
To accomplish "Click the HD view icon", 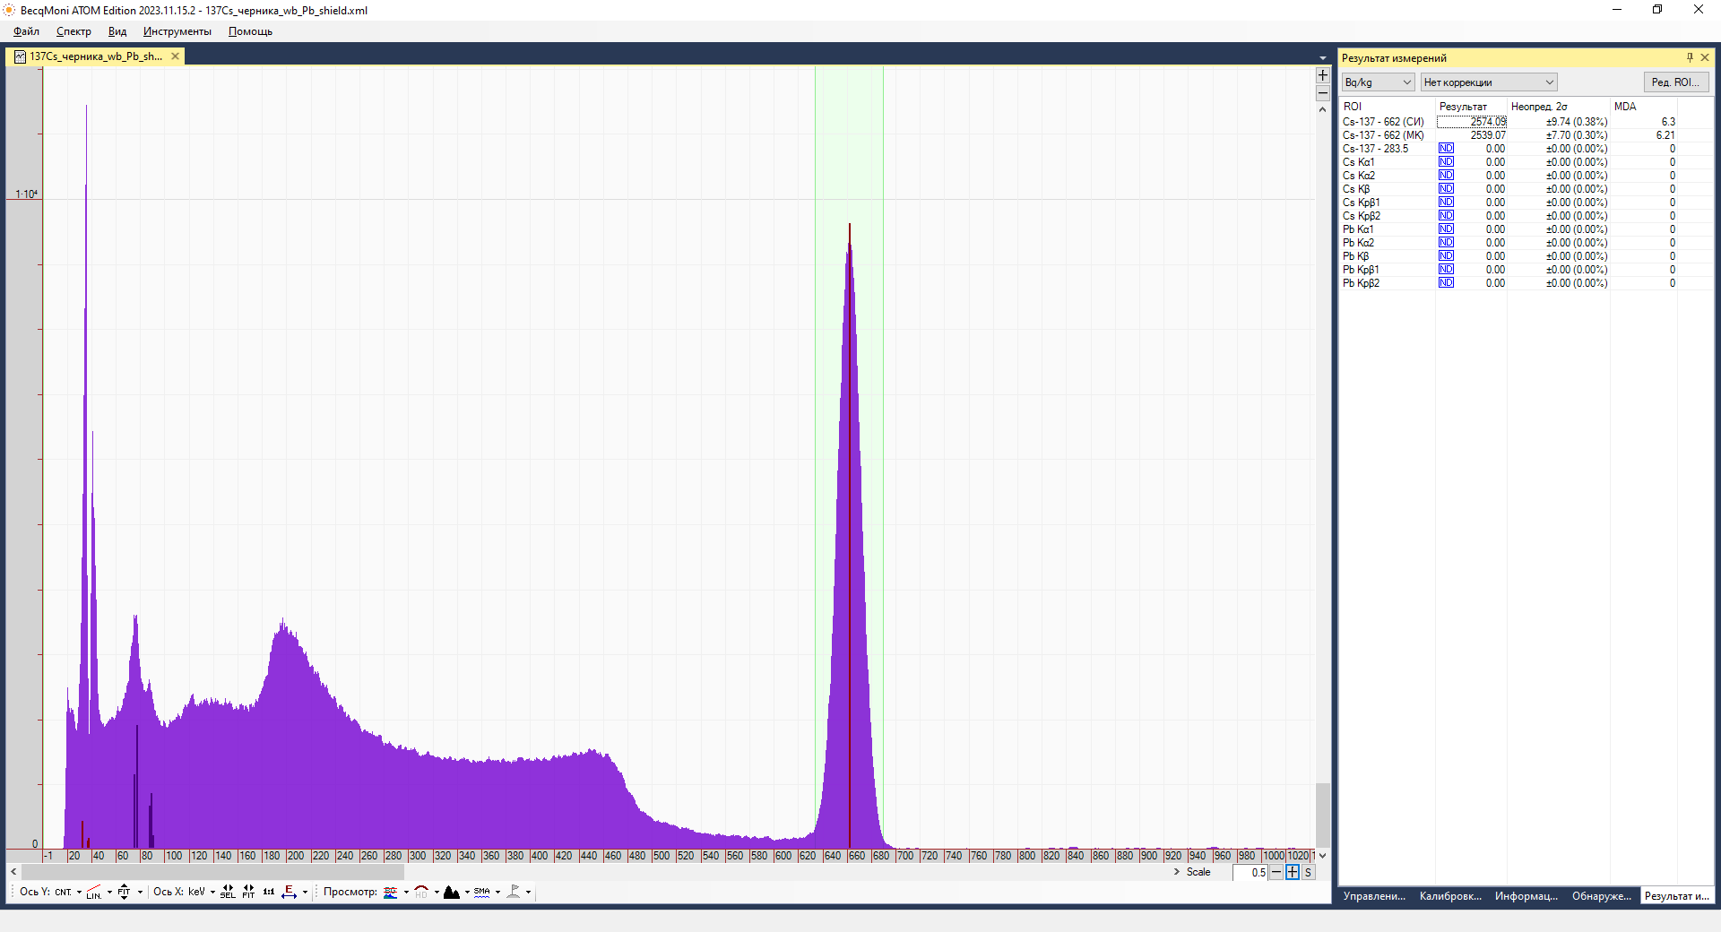I will pyautogui.click(x=421, y=892).
